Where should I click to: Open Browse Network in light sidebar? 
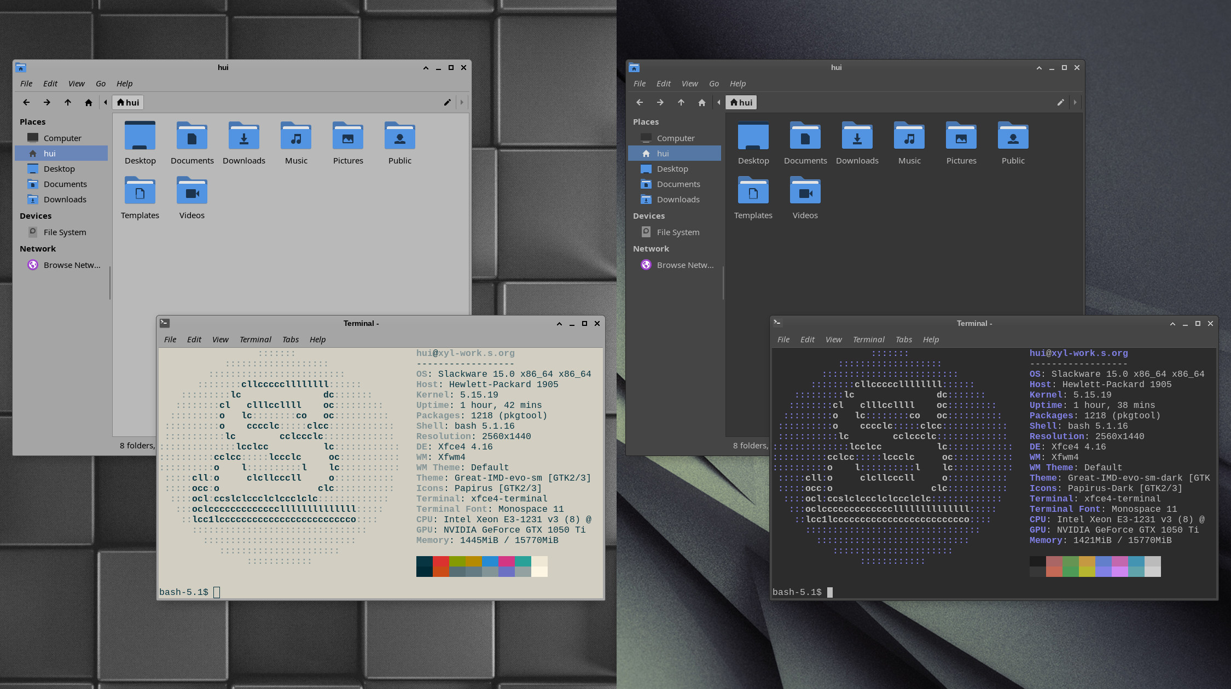tap(61, 265)
